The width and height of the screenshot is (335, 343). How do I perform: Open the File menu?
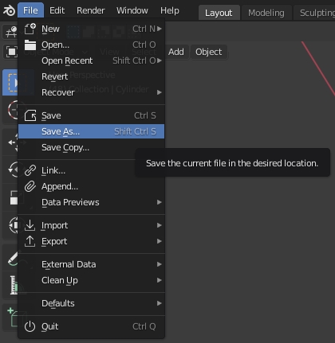30,10
